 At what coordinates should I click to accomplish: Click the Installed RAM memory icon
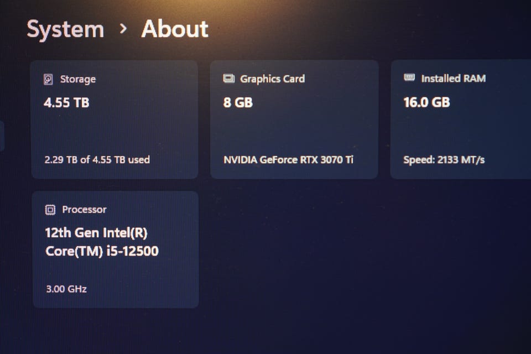point(409,78)
